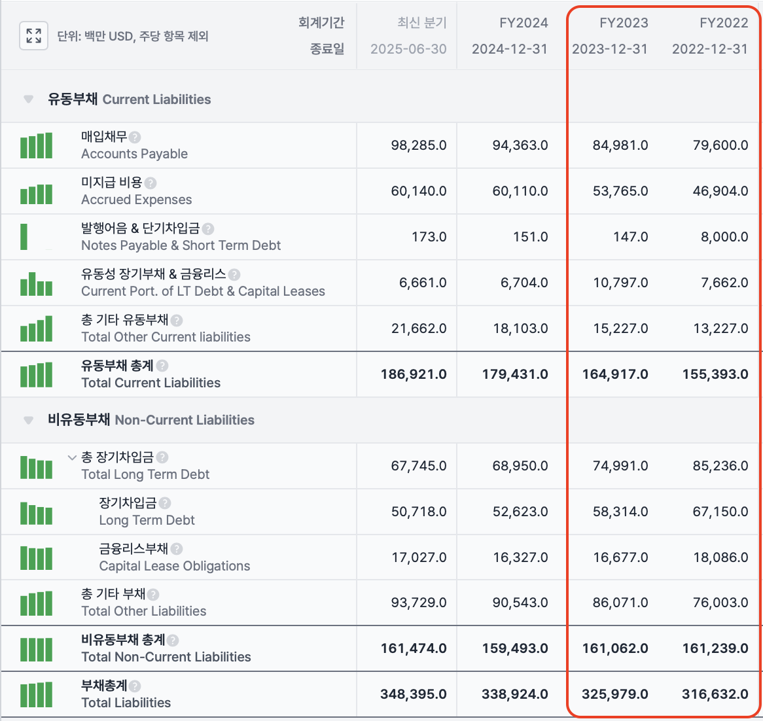
Task: Click the value 10,797.0
Action: (x=620, y=283)
